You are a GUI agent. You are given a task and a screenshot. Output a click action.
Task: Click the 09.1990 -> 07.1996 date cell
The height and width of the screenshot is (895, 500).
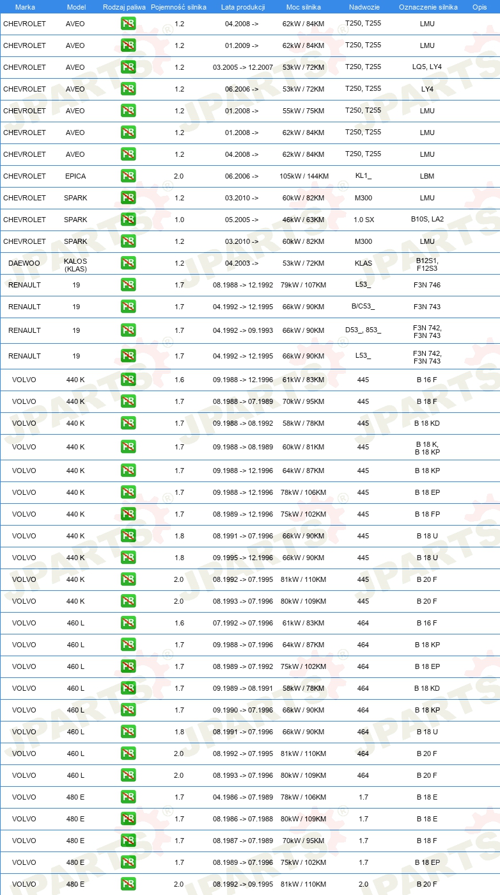point(243,710)
